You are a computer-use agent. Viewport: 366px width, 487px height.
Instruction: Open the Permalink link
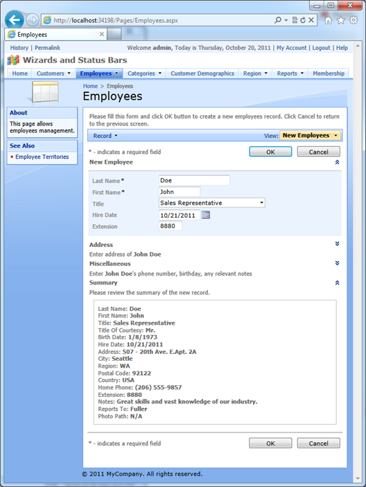tap(48, 48)
